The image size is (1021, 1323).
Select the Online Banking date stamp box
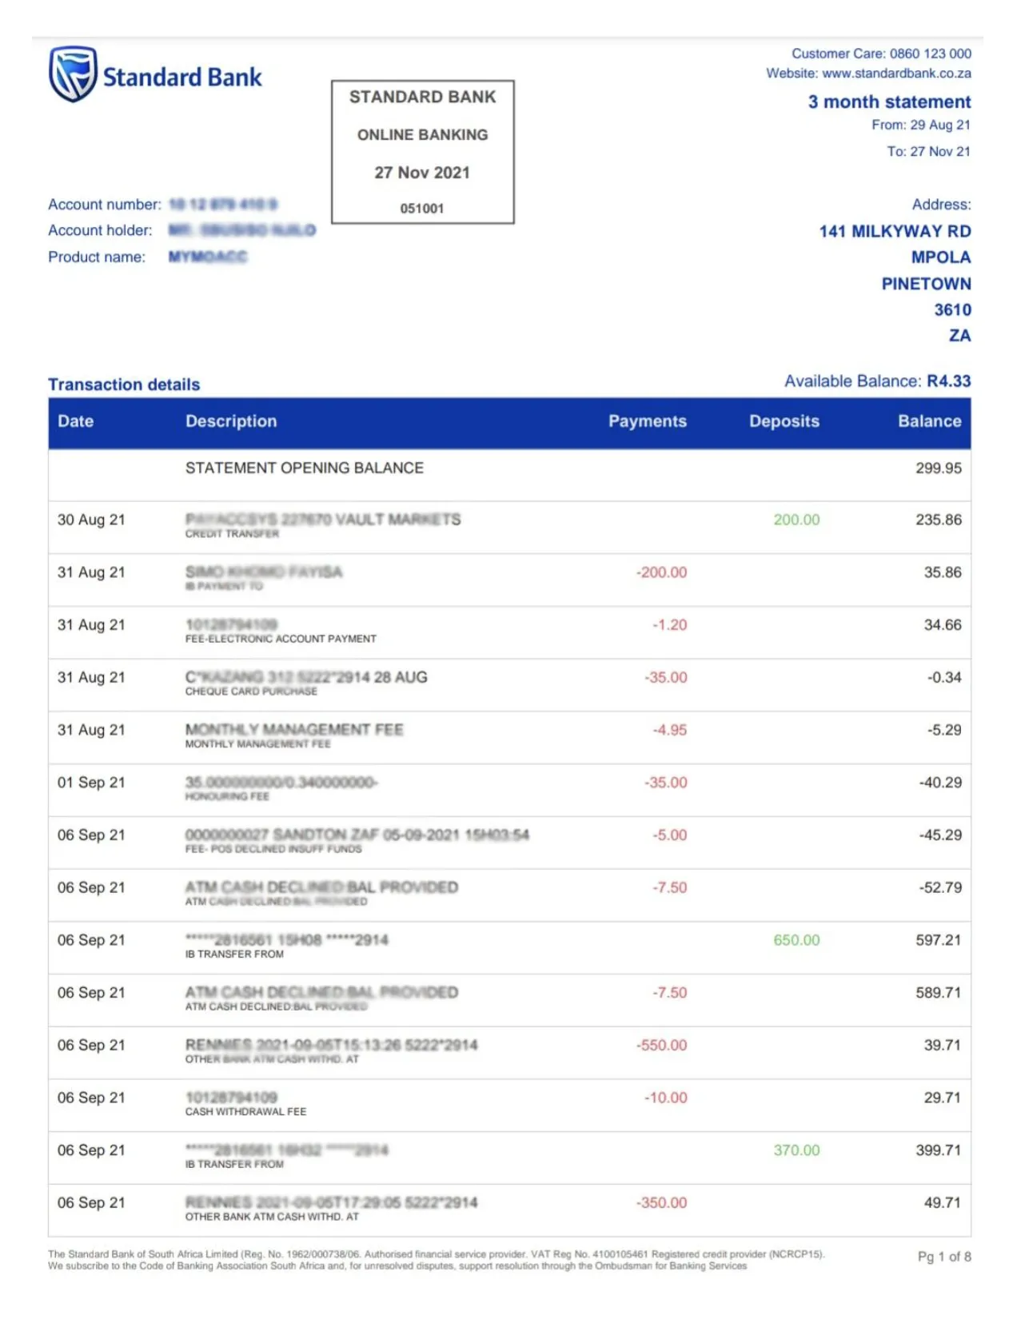(x=422, y=152)
